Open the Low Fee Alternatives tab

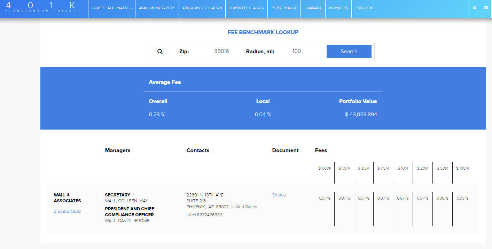tap(112, 8)
